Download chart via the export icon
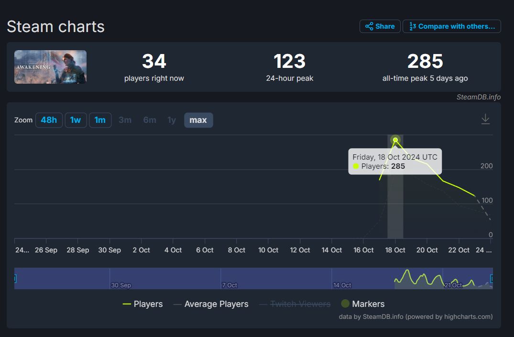This screenshot has width=514, height=337. tap(485, 119)
